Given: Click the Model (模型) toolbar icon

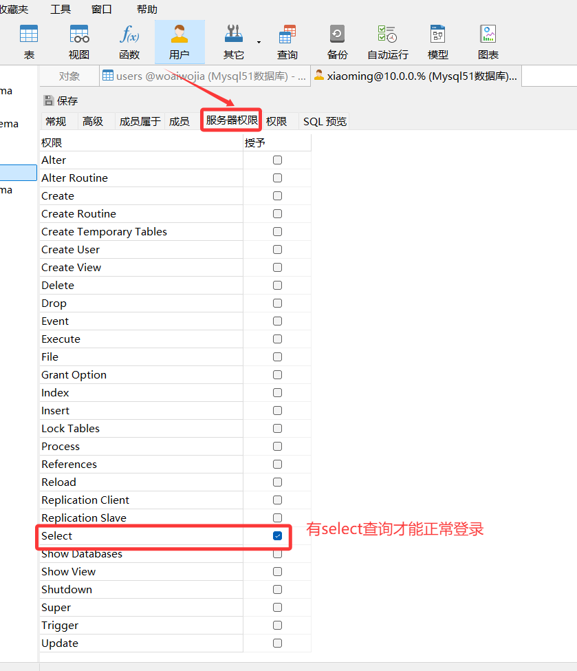Looking at the screenshot, I should pos(437,41).
